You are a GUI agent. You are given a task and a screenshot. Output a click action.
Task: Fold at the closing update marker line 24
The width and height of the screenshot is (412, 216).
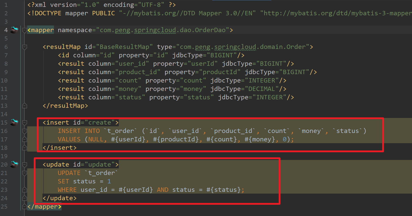point(25,198)
